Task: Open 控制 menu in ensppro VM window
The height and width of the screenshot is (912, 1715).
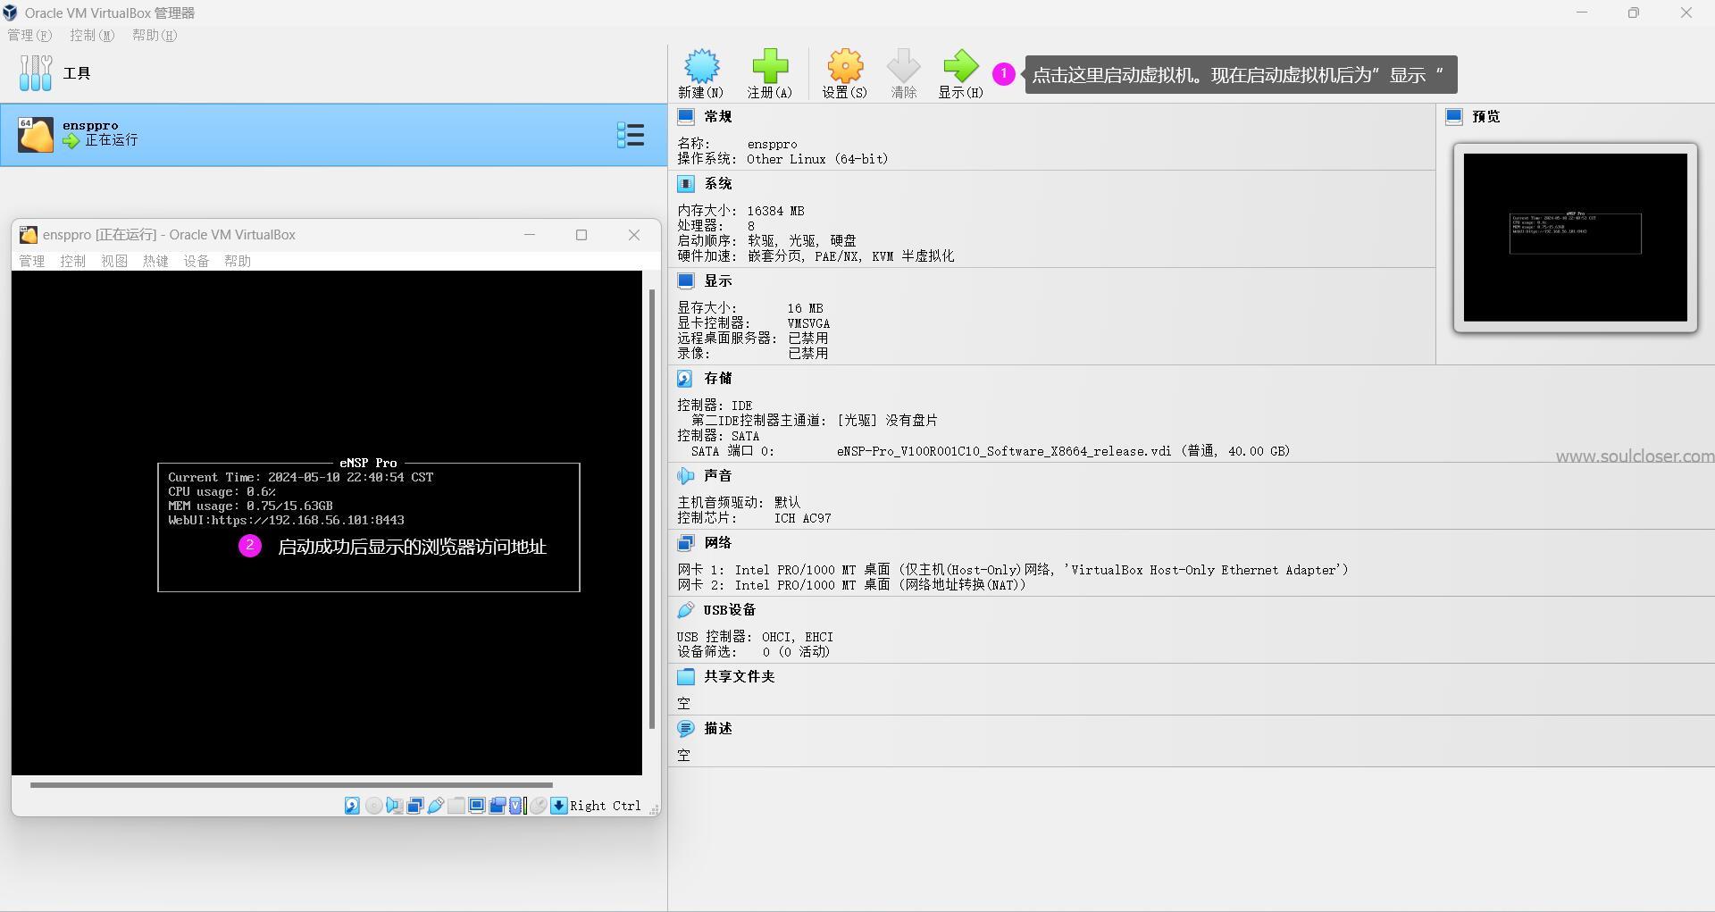Action: 73,261
